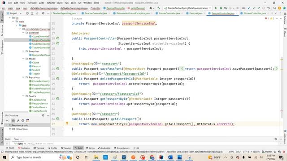The image size is (287, 161).
Task: Open JPA Structure panel settings gear
Action: (x=43, y=115)
